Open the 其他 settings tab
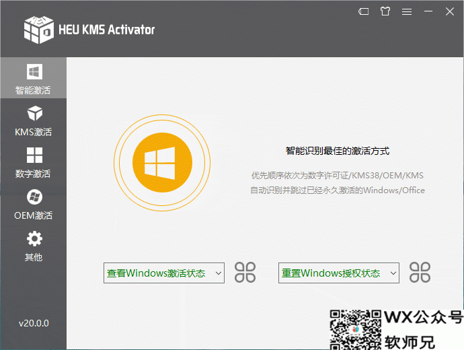Viewport: 464px width, 350px height. pyautogui.click(x=33, y=246)
